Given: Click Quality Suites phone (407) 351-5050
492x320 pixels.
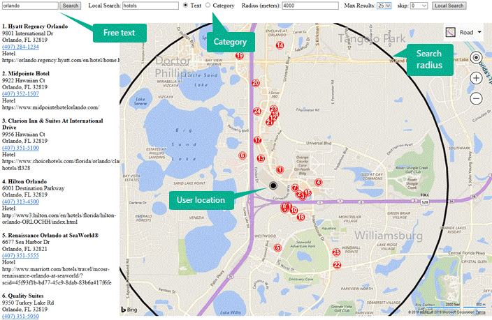Looking at the screenshot, I should point(20,317).
